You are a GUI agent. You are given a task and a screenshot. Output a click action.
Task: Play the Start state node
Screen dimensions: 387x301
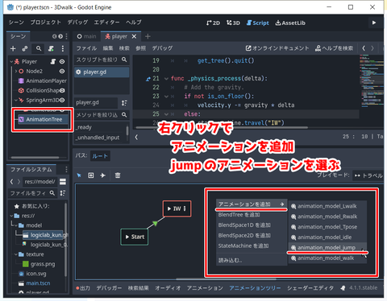coord(127,237)
